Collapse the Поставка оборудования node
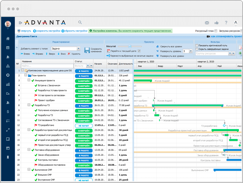Viewport: 243px width, 183px height. tap(29, 150)
